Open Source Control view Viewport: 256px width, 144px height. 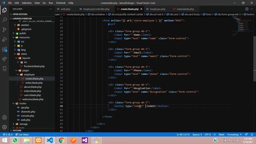point(4,30)
